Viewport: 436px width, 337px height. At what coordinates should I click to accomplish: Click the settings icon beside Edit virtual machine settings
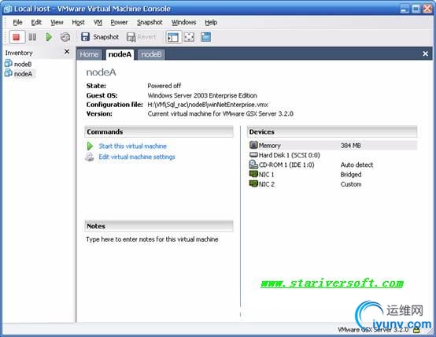pyautogui.click(x=89, y=157)
